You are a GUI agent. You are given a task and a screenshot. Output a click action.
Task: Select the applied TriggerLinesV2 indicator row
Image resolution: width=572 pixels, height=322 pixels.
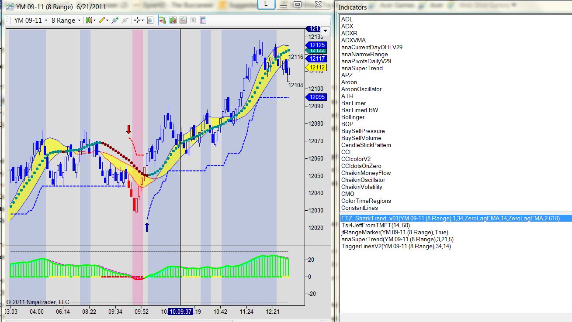coord(455,246)
